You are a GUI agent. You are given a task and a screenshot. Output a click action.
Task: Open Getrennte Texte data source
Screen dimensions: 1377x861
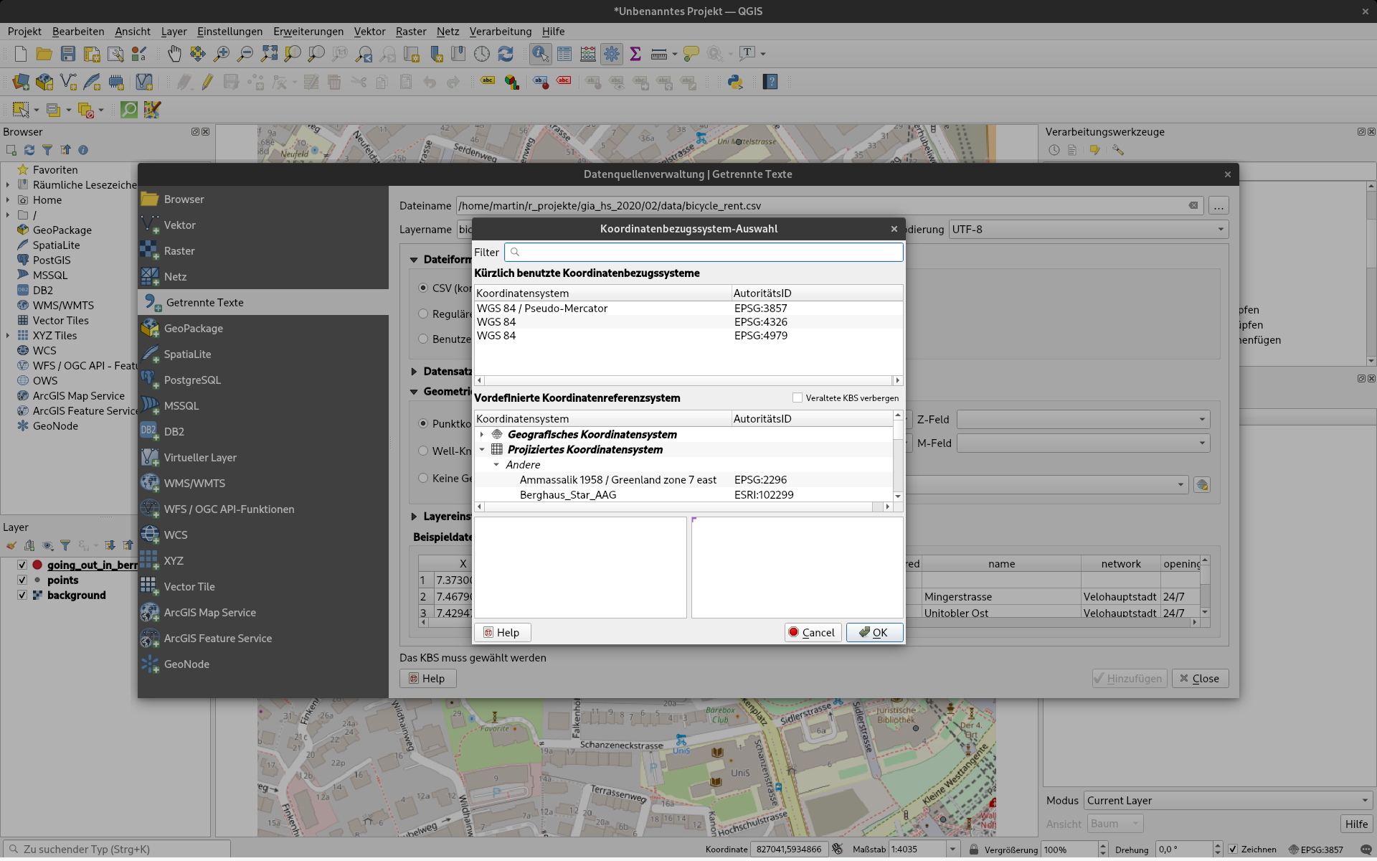pyautogui.click(x=204, y=303)
